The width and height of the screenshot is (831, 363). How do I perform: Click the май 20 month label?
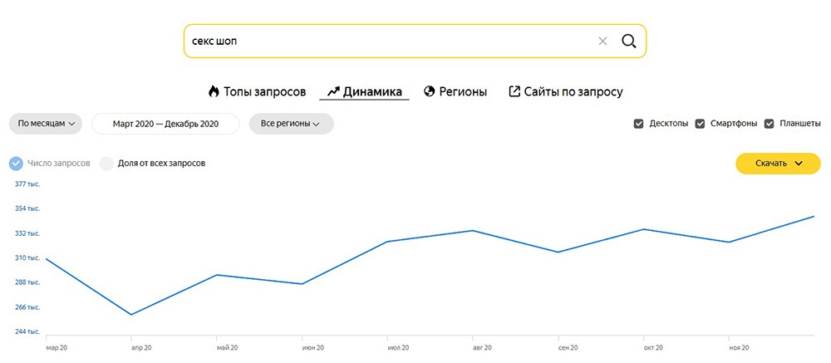click(228, 348)
